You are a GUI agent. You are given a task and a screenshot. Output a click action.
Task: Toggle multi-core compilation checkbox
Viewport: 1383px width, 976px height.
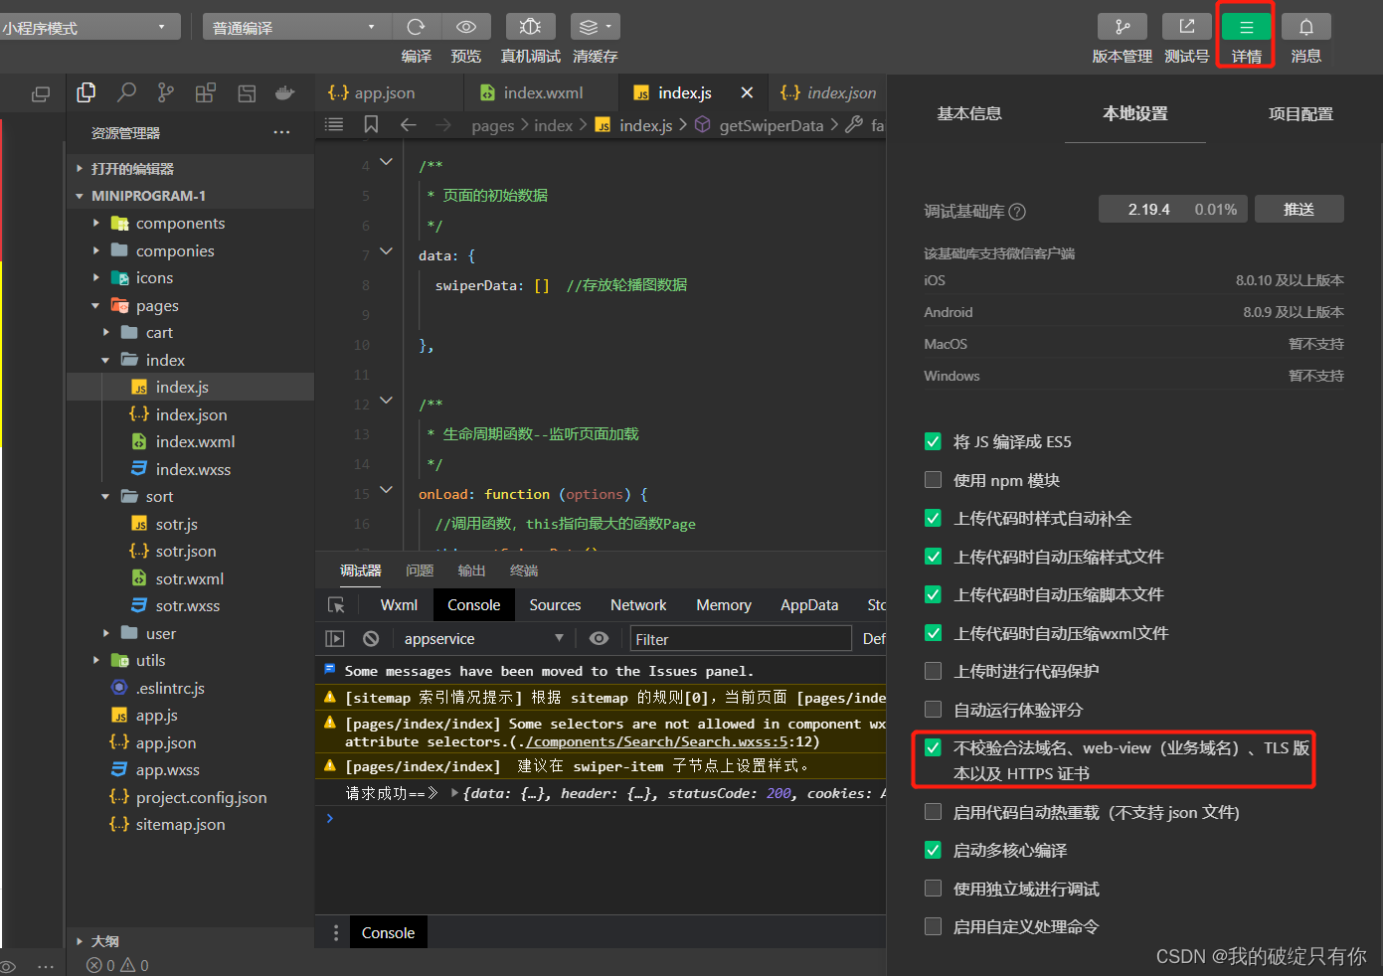(933, 850)
